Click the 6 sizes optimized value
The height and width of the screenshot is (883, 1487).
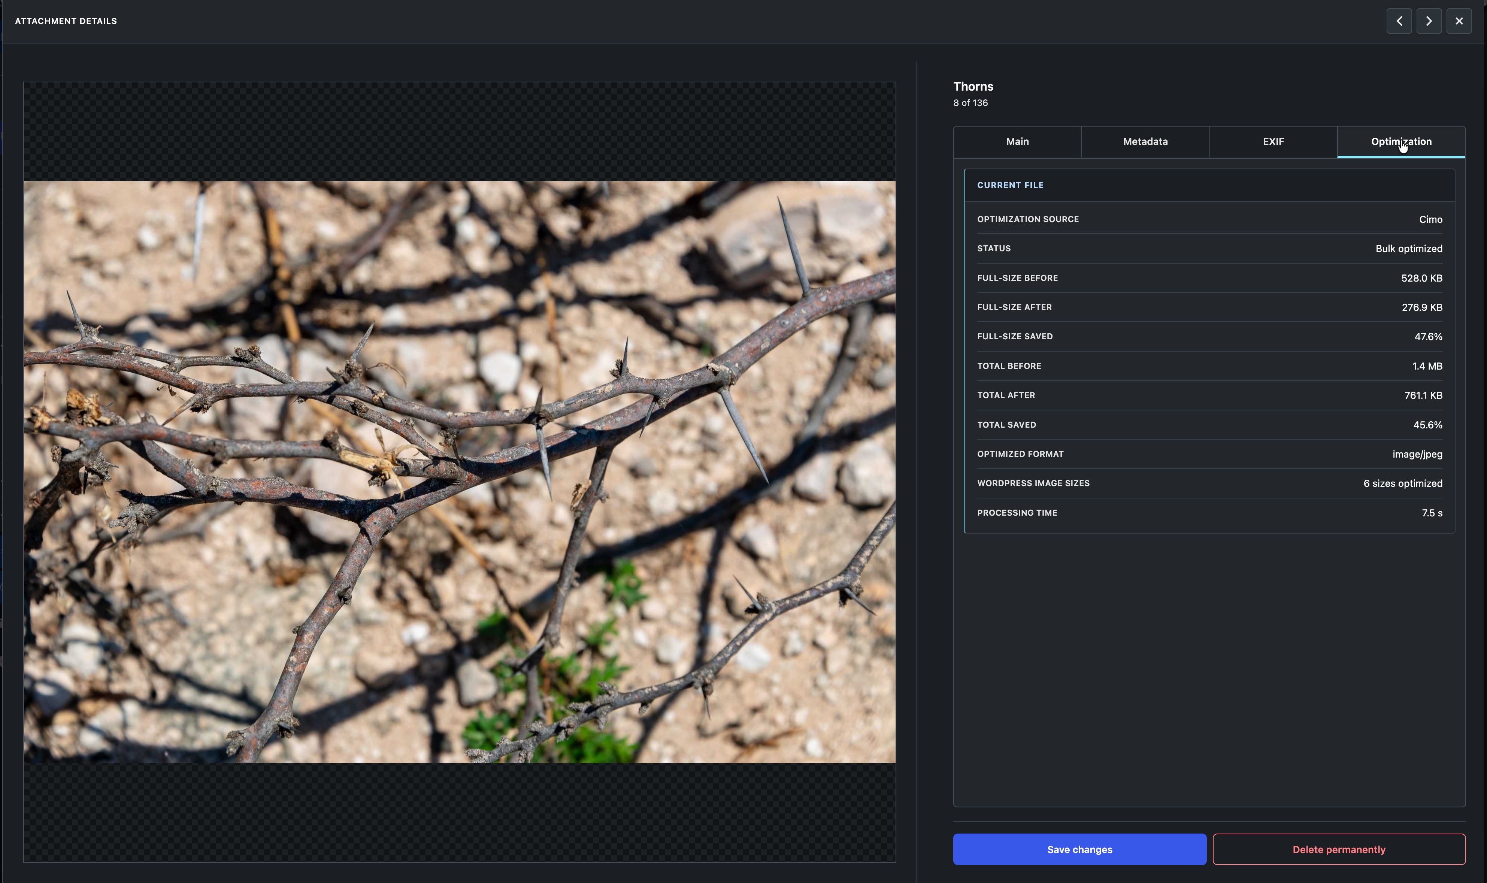1402,483
